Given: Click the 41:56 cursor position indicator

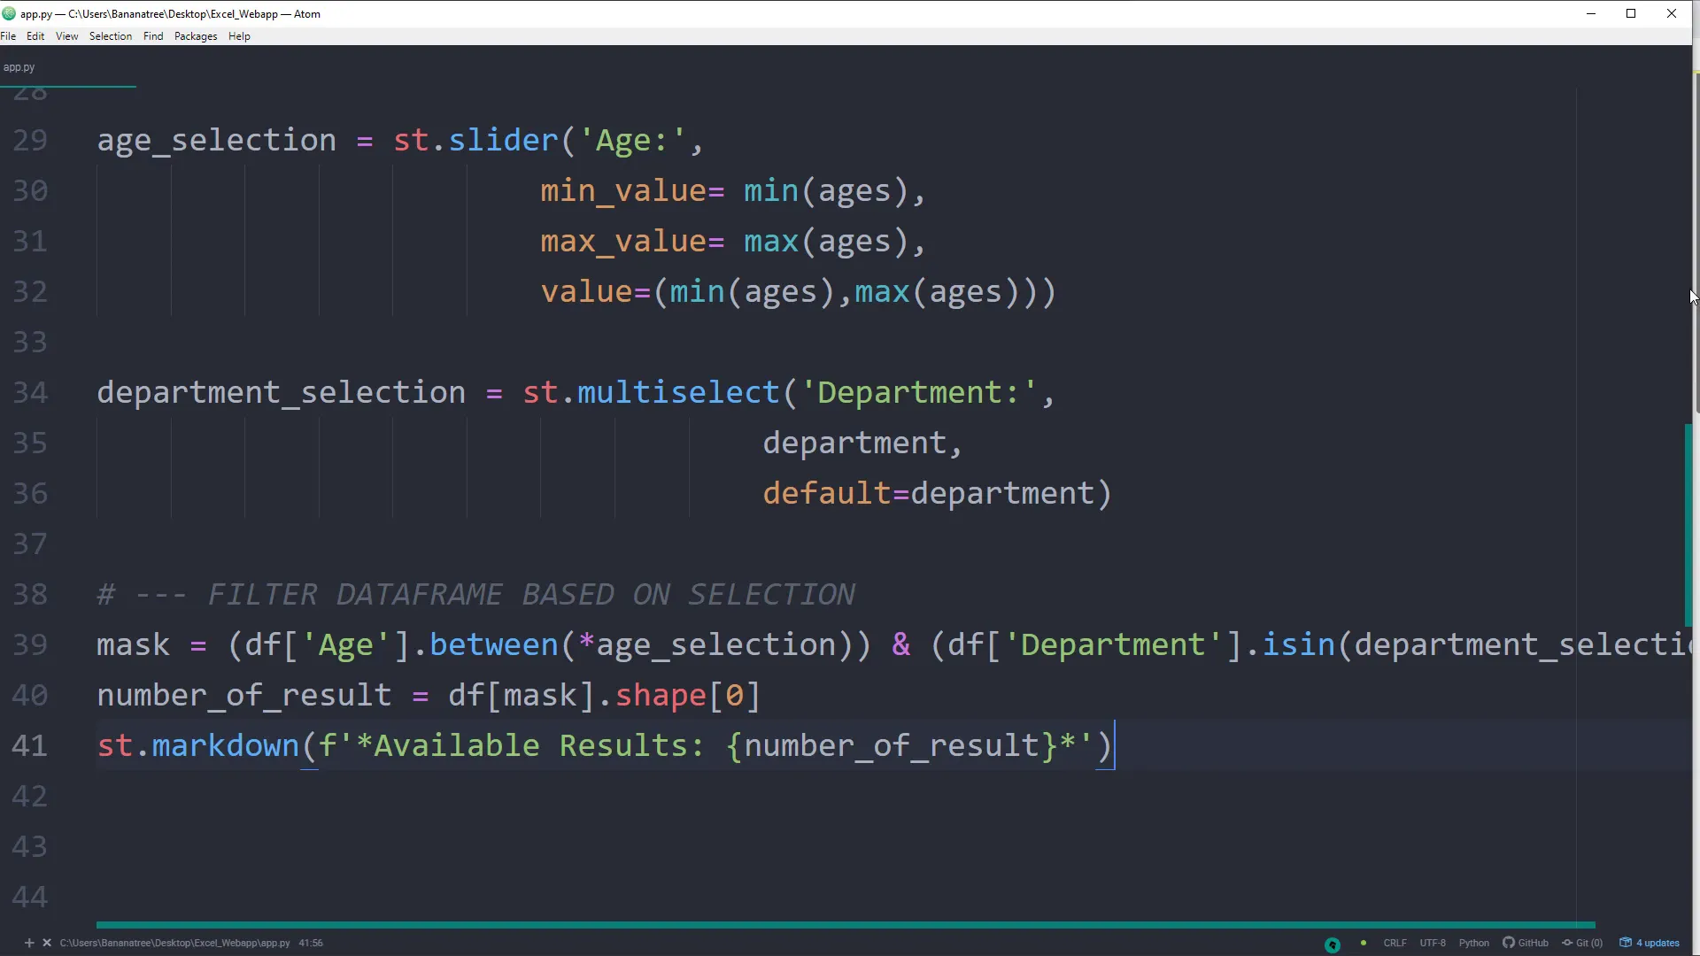Looking at the screenshot, I should (x=310, y=943).
